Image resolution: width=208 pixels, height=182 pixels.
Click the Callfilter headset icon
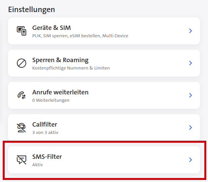coord(22,128)
